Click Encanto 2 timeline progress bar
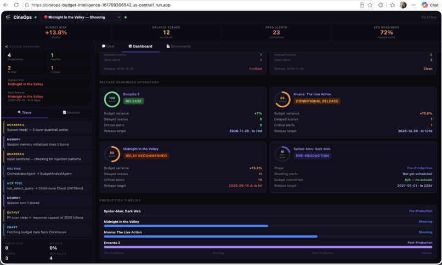The image size is (442, 265). [268, 247]
